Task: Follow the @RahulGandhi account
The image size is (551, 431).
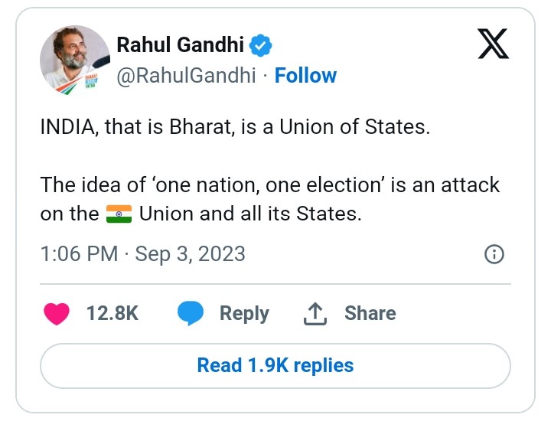Action: coord(305,75)
